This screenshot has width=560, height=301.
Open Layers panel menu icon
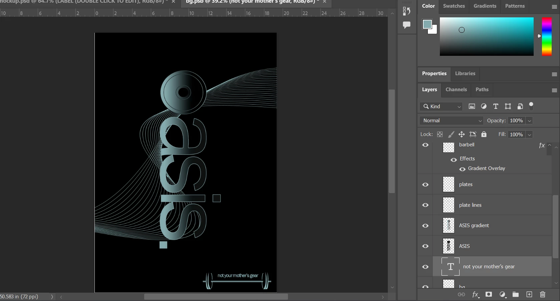554,90
